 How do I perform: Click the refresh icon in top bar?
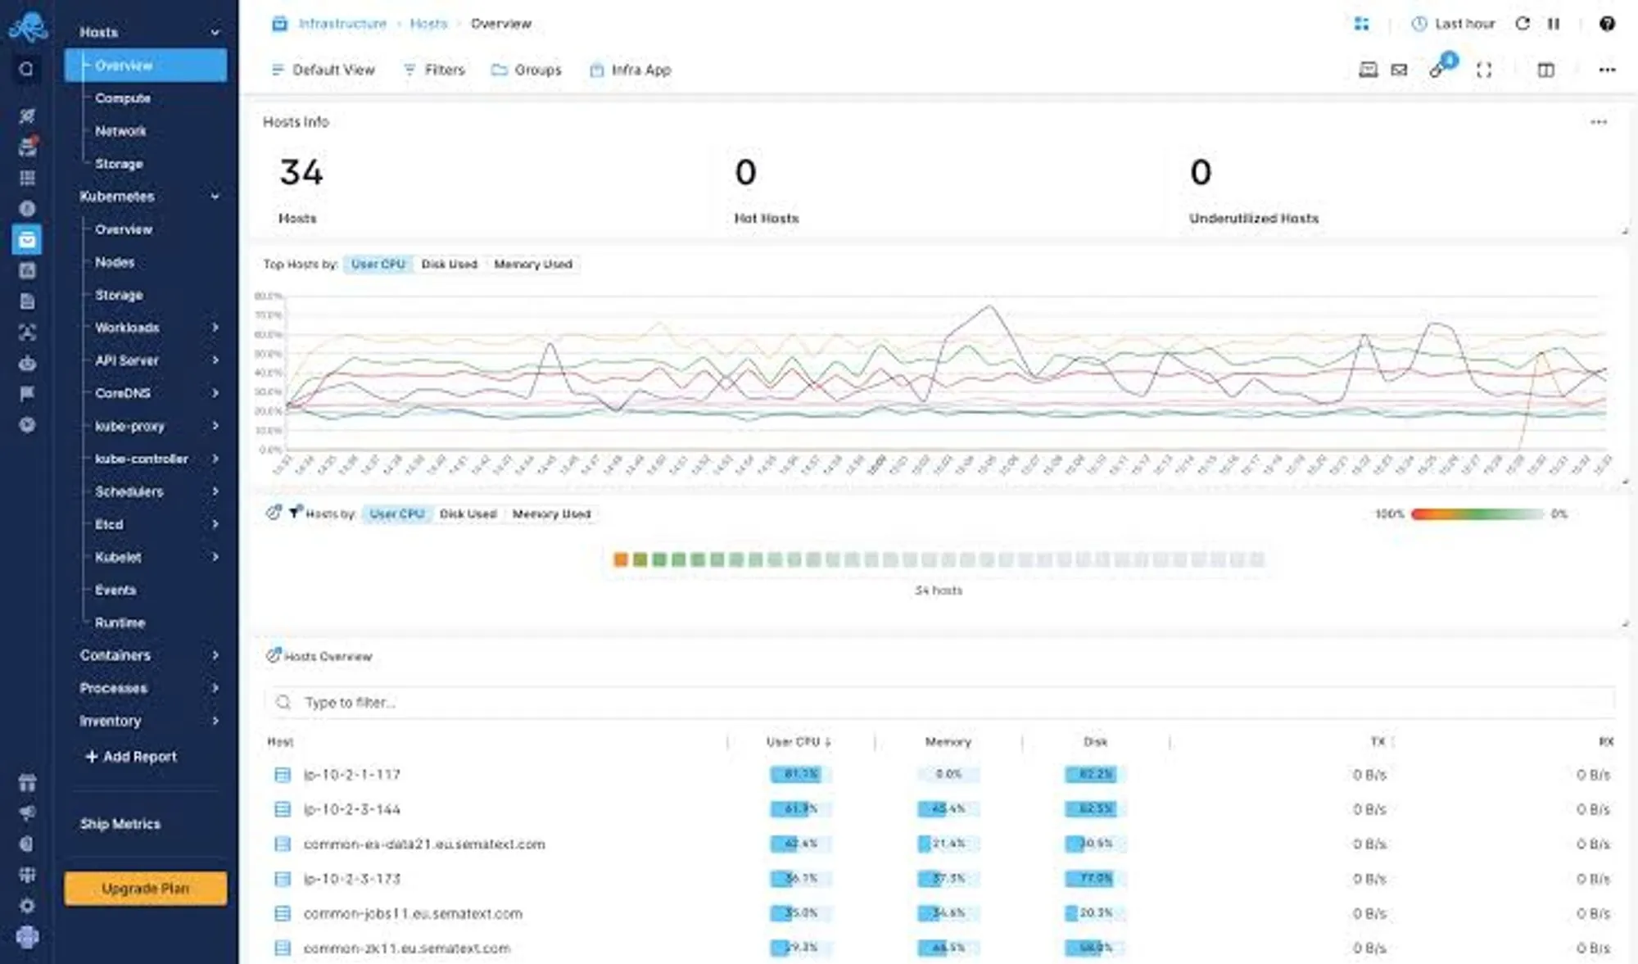click(1523, 24)
